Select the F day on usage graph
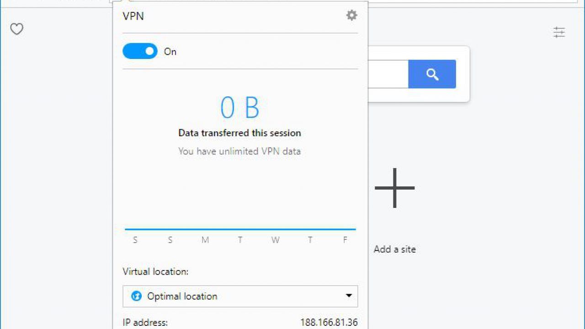This screenshot has height=329, width=585. pos(345,240)
